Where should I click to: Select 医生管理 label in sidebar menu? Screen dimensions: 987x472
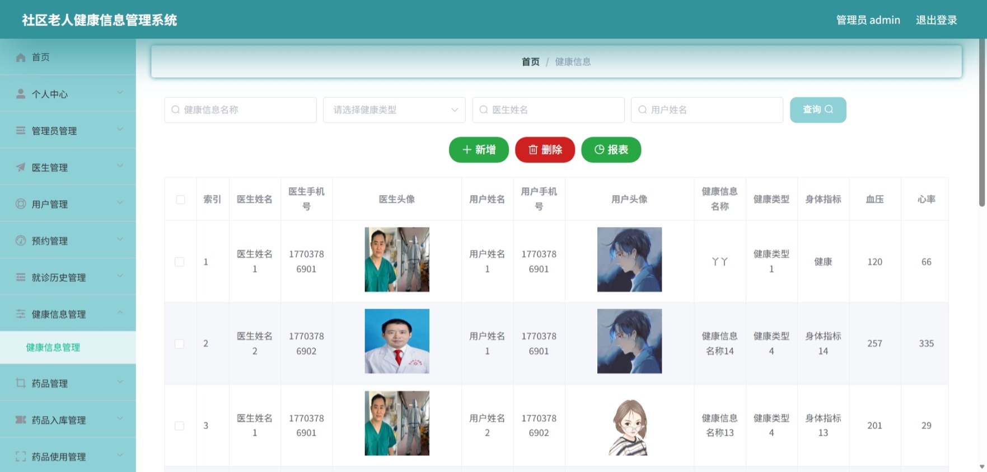50,167
